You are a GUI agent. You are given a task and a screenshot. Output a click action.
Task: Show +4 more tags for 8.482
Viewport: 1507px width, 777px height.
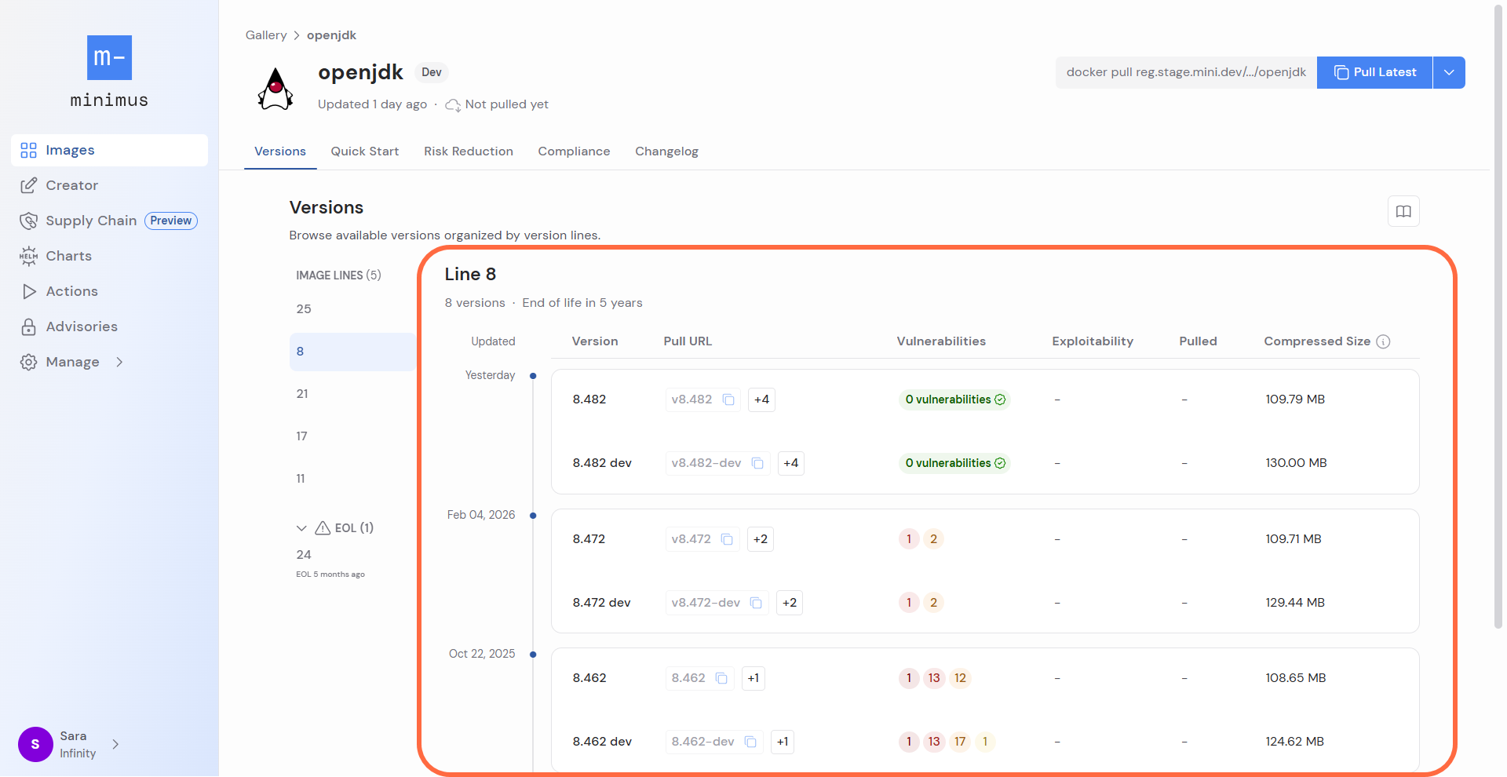[761, 399]
